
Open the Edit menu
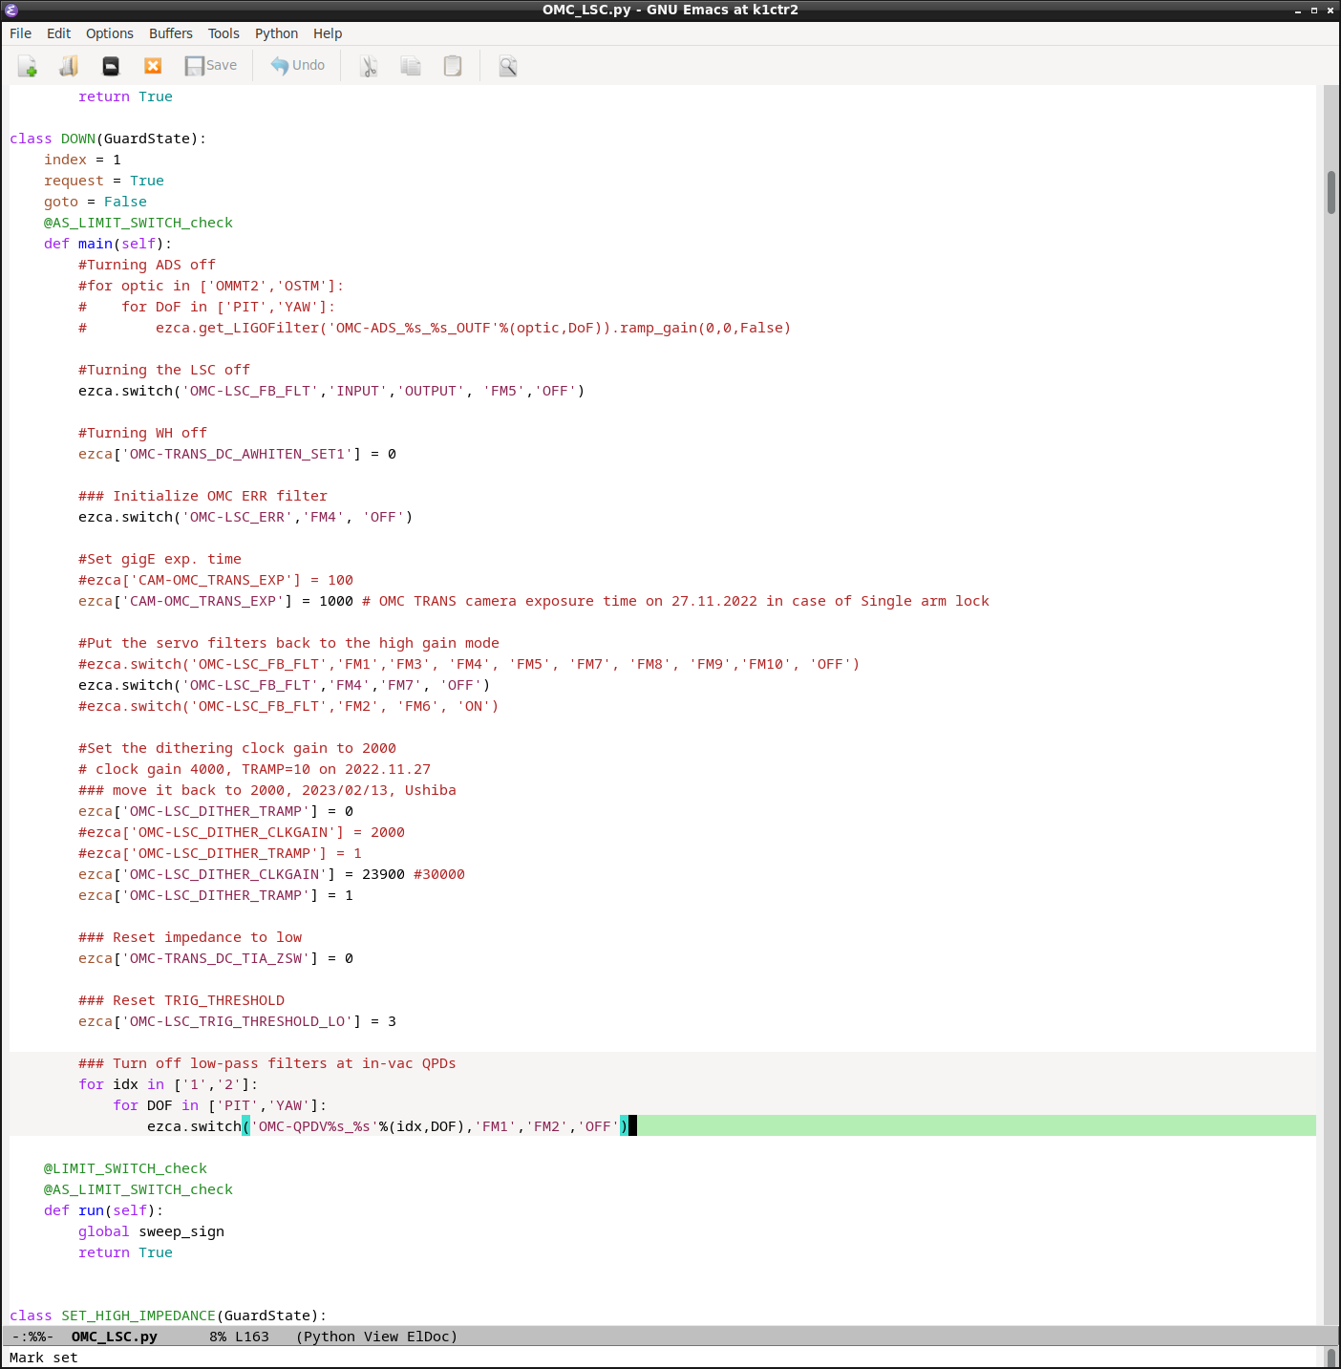pos(58,33)
